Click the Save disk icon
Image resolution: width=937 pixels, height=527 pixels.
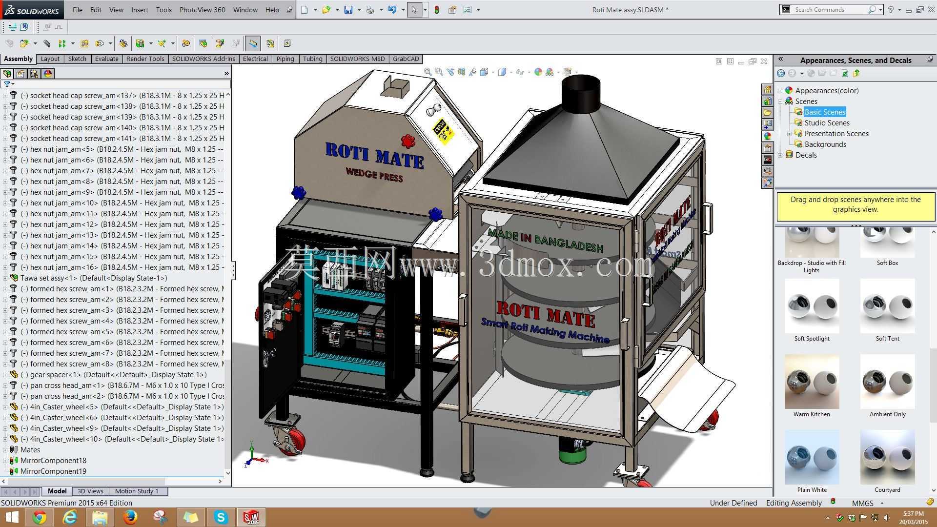point(348,10)
